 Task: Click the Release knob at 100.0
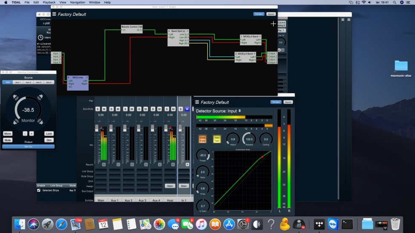click(x=249, y=139)
